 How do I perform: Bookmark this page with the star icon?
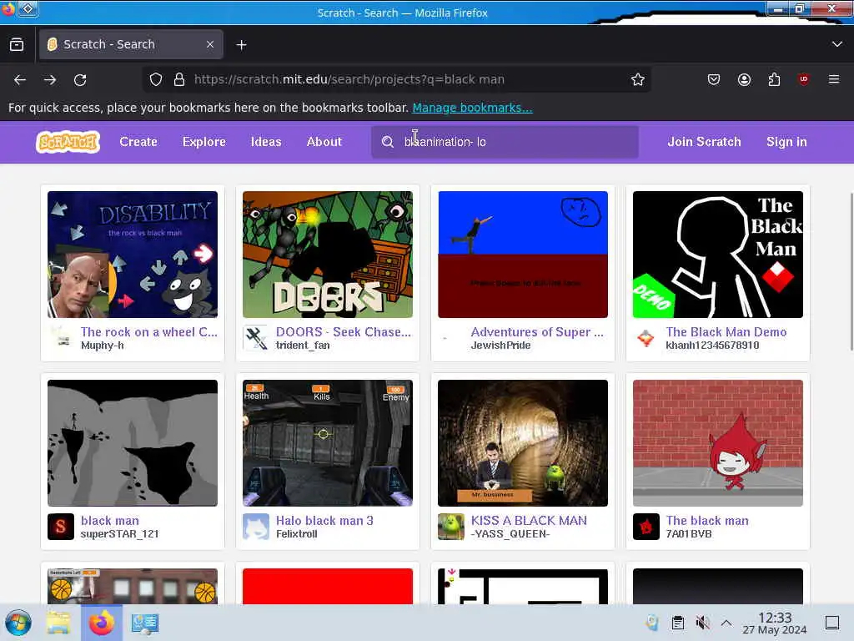[638, 79]
